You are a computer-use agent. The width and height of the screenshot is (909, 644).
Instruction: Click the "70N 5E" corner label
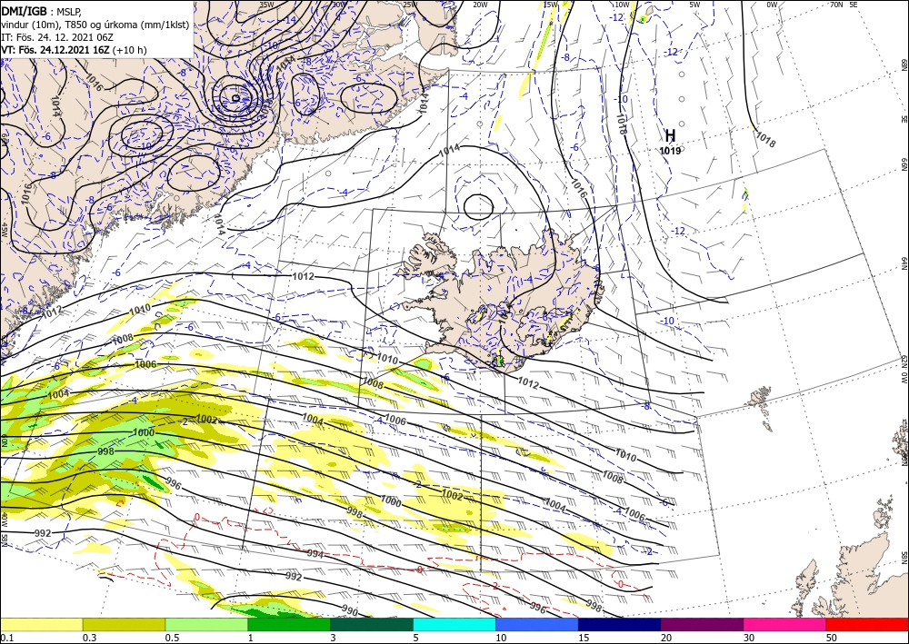click(x=844, y=5)
